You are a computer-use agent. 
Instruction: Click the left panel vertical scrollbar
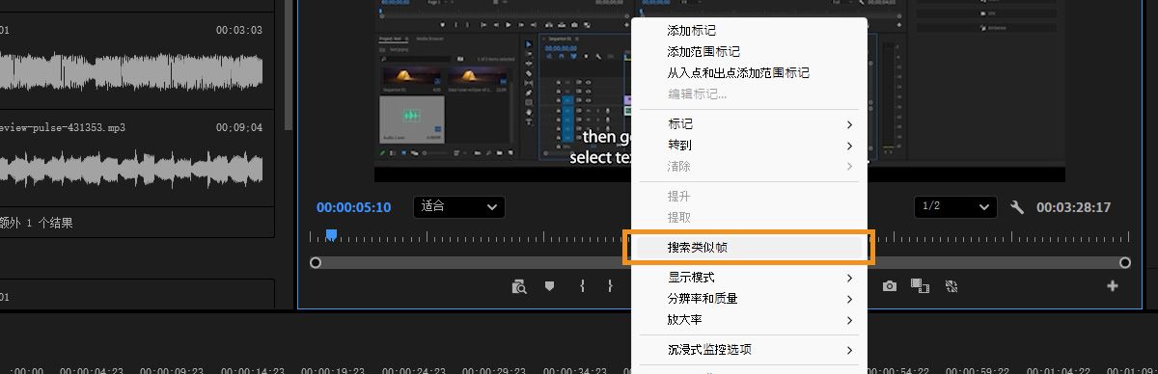[x=289, y=66]
